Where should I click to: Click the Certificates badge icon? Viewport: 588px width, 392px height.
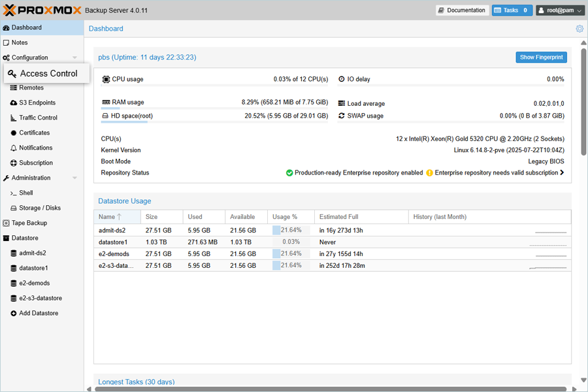[14, 133]
